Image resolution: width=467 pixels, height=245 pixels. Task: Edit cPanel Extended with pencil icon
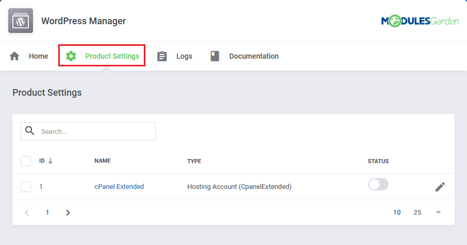pos(440,187)
